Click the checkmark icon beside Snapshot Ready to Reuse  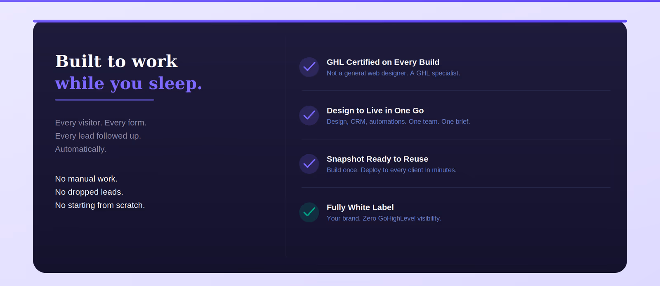(x=309, y=164)
